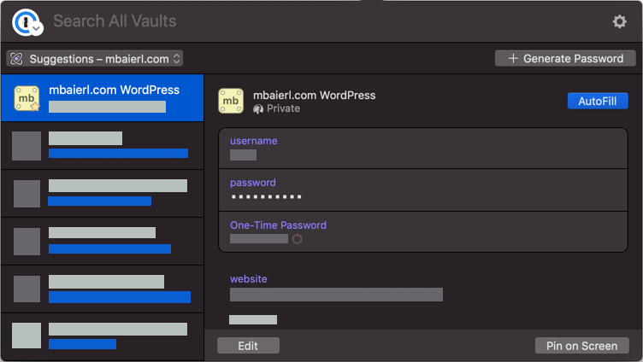Viewport: 643px width, 362px height.
Task: Click the mbaierl.com WordPress detail title
Action: 314,96
